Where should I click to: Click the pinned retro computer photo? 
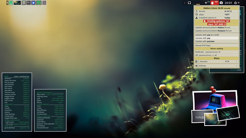tap(215, 100)
